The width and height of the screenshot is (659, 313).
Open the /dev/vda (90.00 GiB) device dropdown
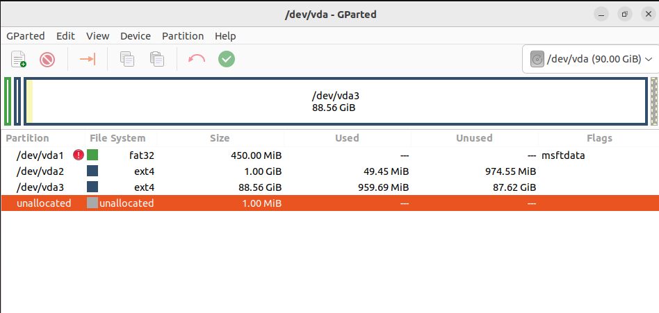590,59
